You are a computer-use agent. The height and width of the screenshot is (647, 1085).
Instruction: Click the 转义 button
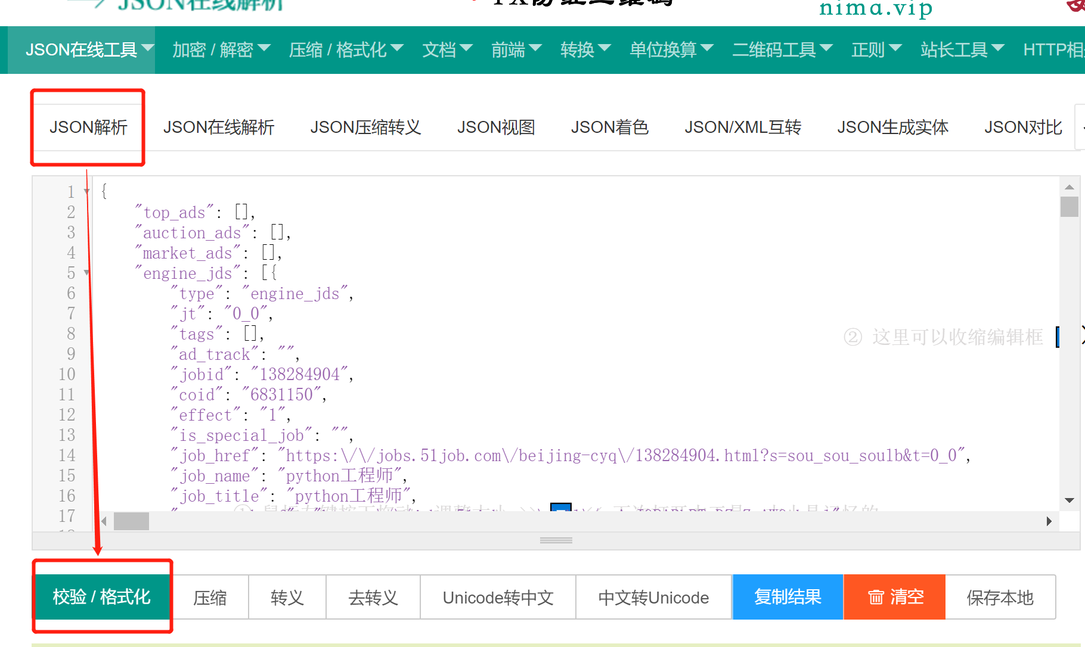287,598
